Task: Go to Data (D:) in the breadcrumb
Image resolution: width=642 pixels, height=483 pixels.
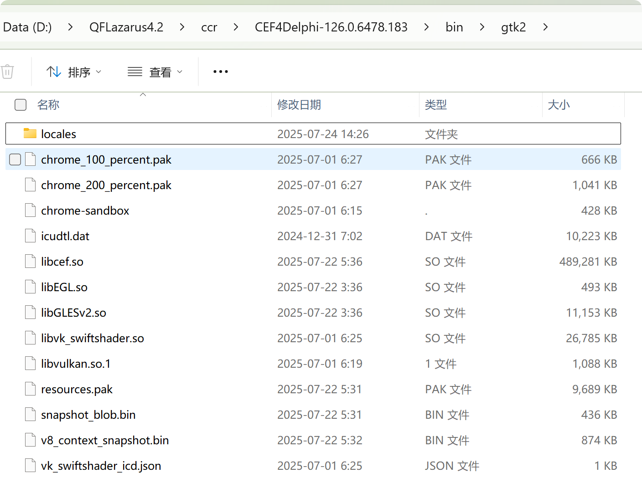Action: click(x=27, y=27)
